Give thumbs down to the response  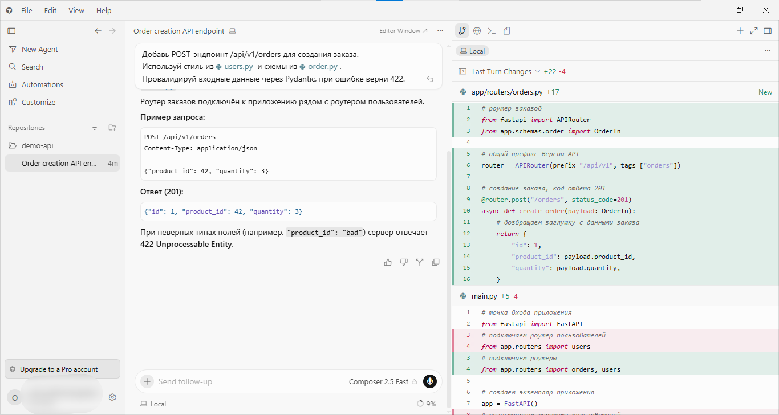point(404,262)
